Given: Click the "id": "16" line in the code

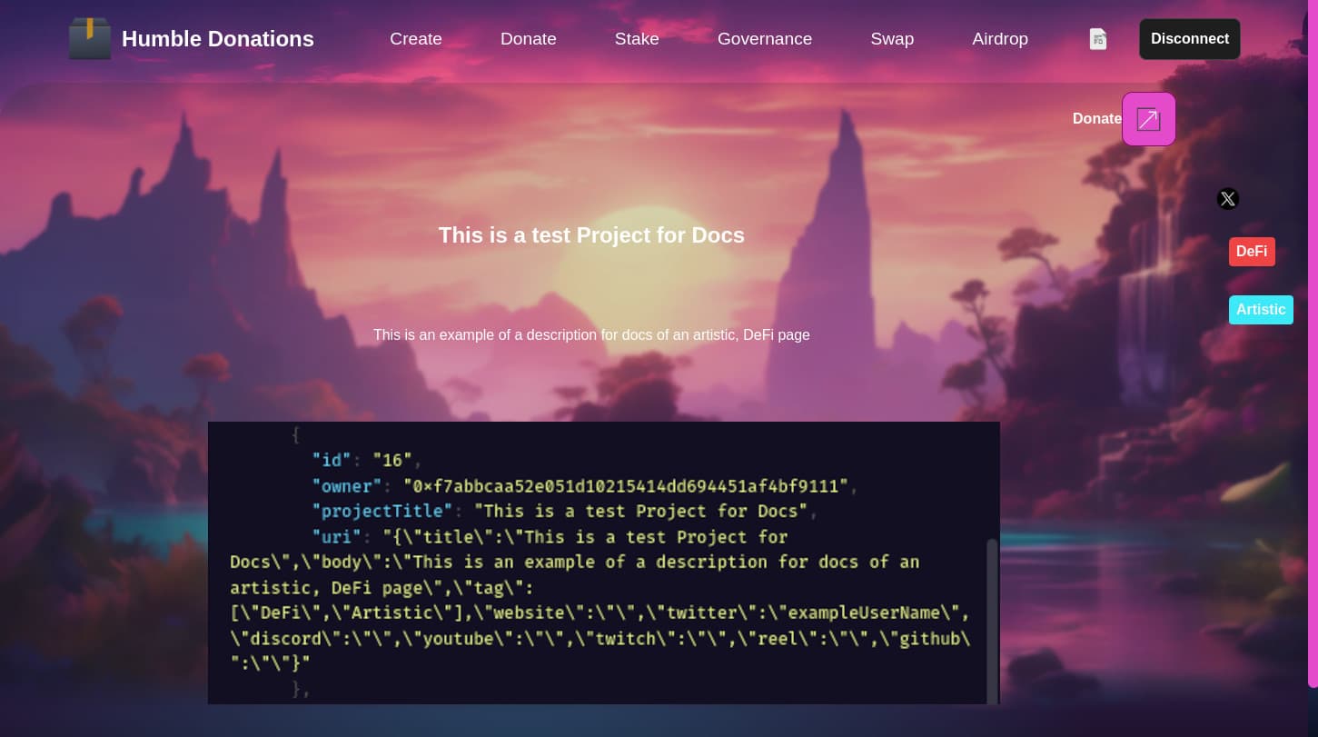Looking at the screenshot, I should pyautogui.click(x=367, y=460).
